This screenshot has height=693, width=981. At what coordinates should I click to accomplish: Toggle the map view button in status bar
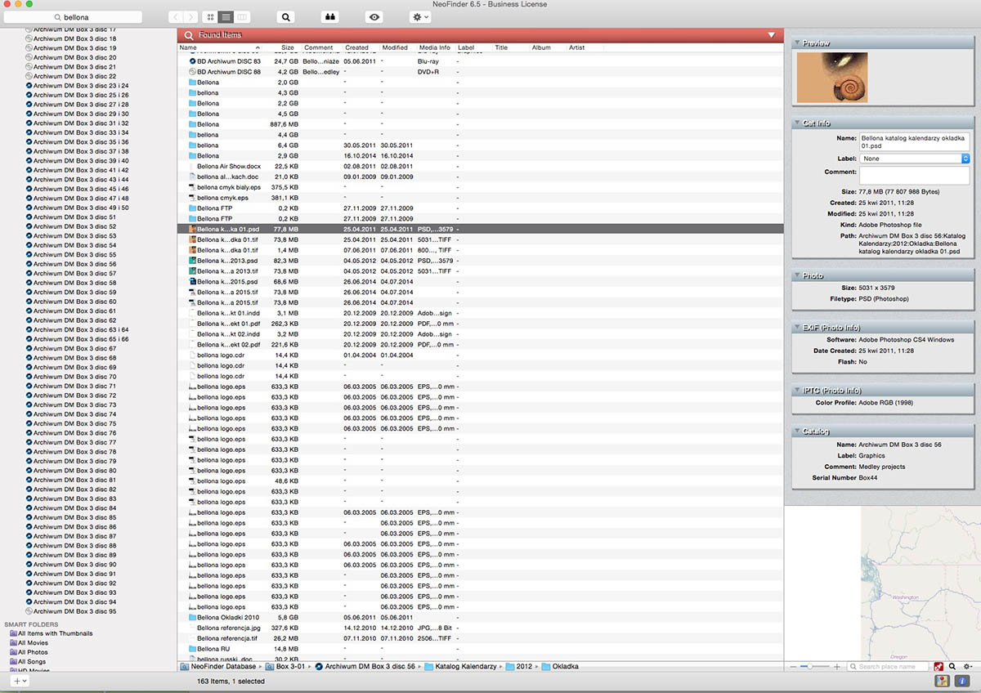click(x=942, y=681)
